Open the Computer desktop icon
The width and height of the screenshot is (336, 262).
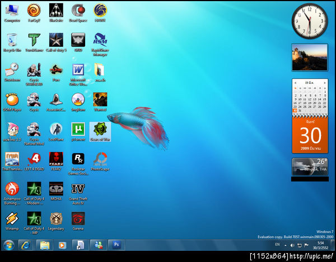click(x=12, y=13)
